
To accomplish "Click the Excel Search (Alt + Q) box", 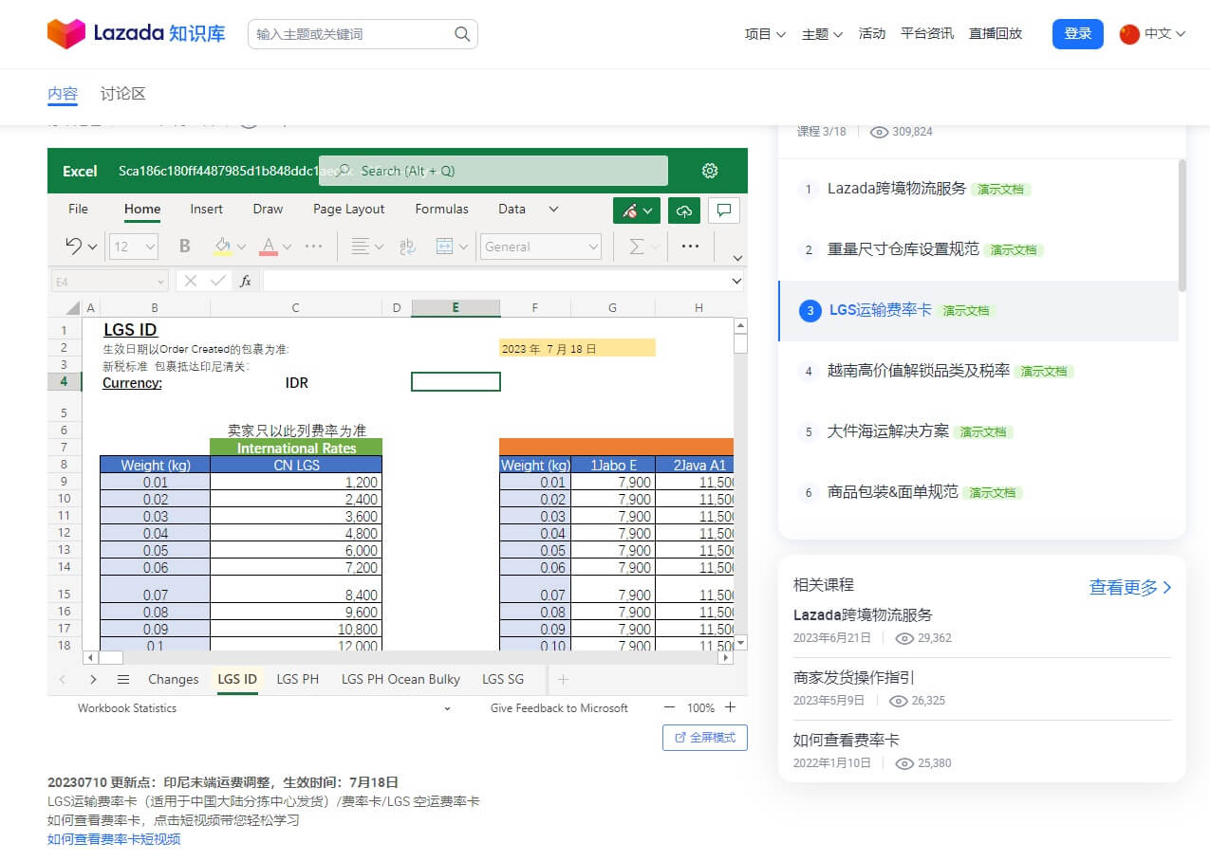I will click(x=493, y=171).
